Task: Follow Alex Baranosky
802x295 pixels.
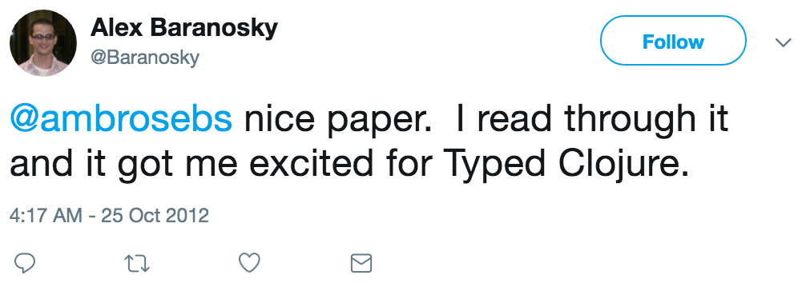Action: click(x=672, y=41)
